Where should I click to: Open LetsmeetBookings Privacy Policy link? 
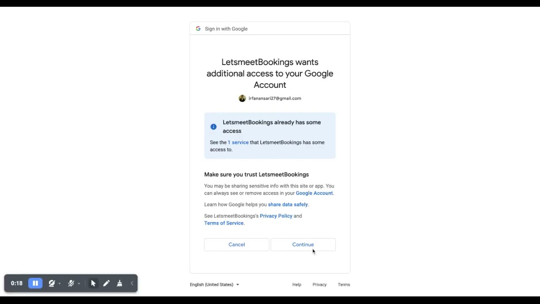[276, 216]
